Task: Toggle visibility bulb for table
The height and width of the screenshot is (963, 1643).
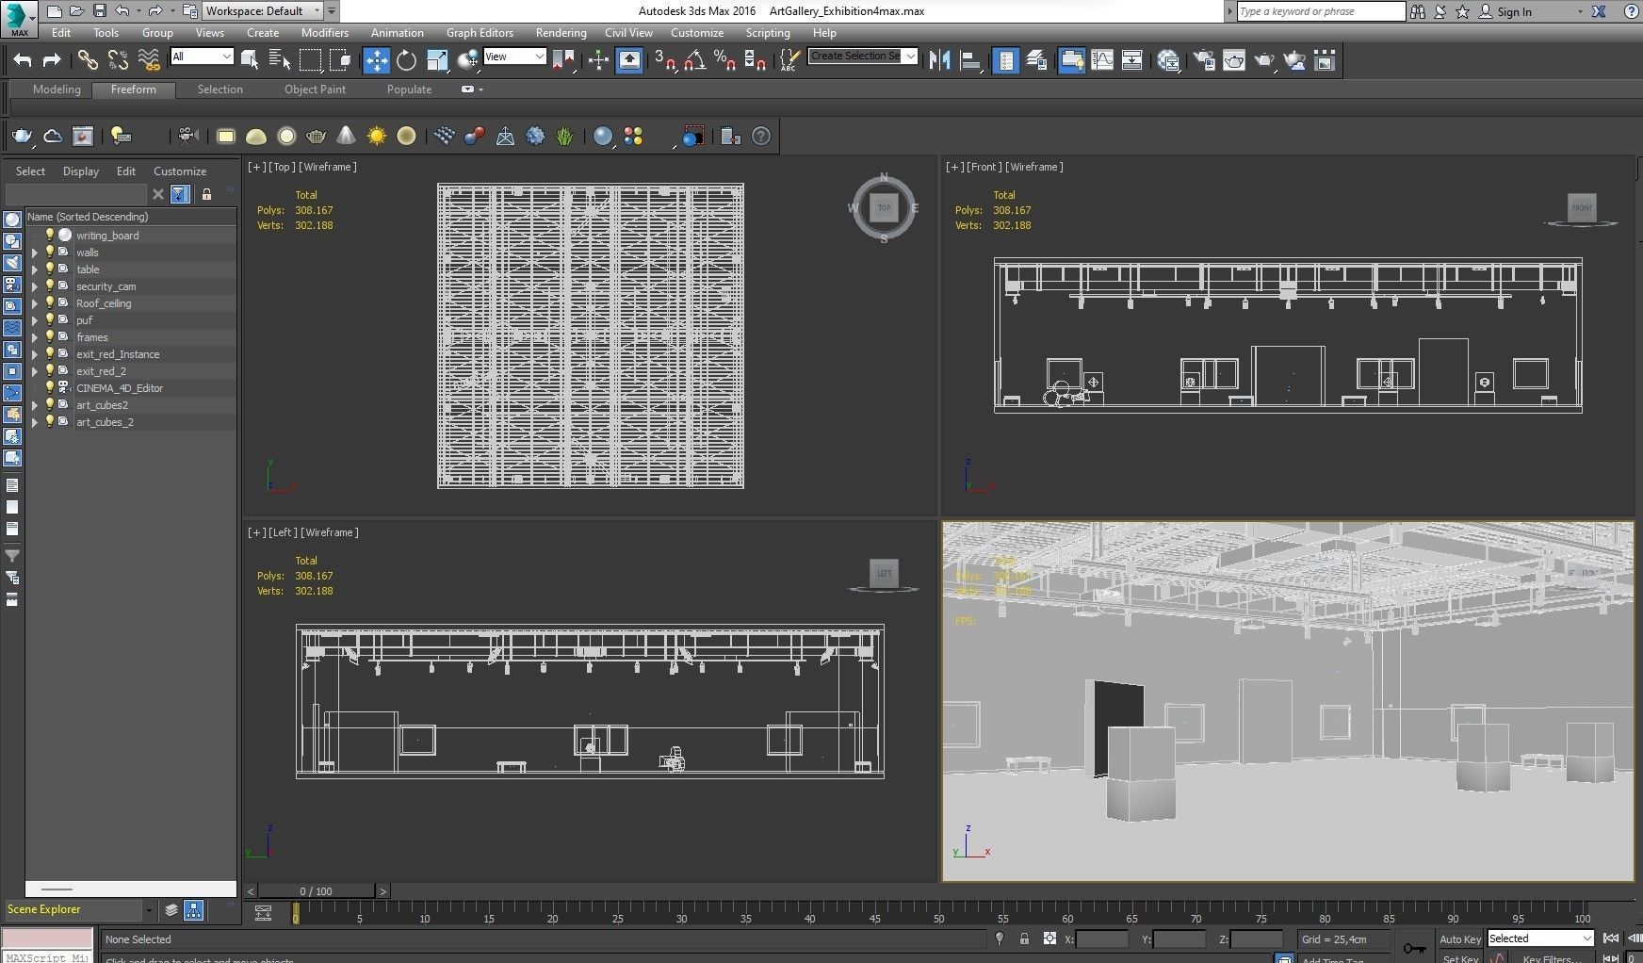Action: pos(50,269)
